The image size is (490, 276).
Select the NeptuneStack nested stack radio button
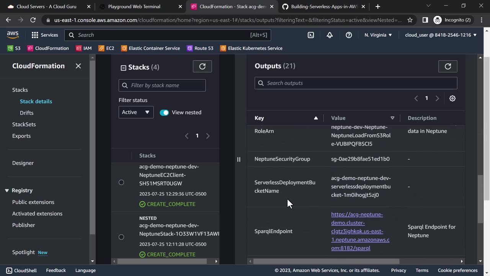[121, 237]
